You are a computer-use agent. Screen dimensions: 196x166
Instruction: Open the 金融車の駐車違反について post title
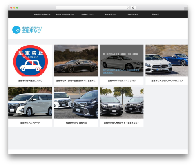pos(30,81)
